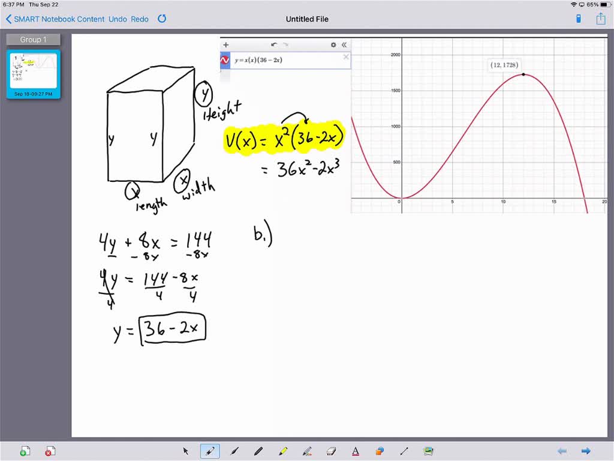Select the Highlighter tool
Image resolution: width=614 pixels, height=461 pixels.
pos(282,451)
